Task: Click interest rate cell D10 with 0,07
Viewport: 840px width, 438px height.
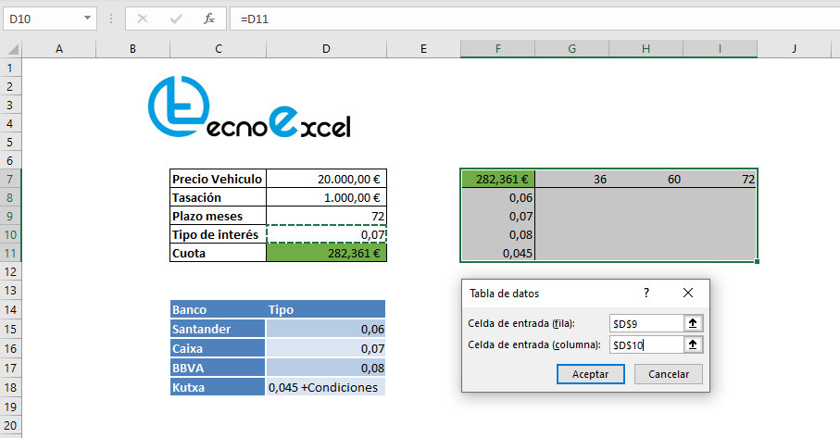Action: (x=326, y=234)
